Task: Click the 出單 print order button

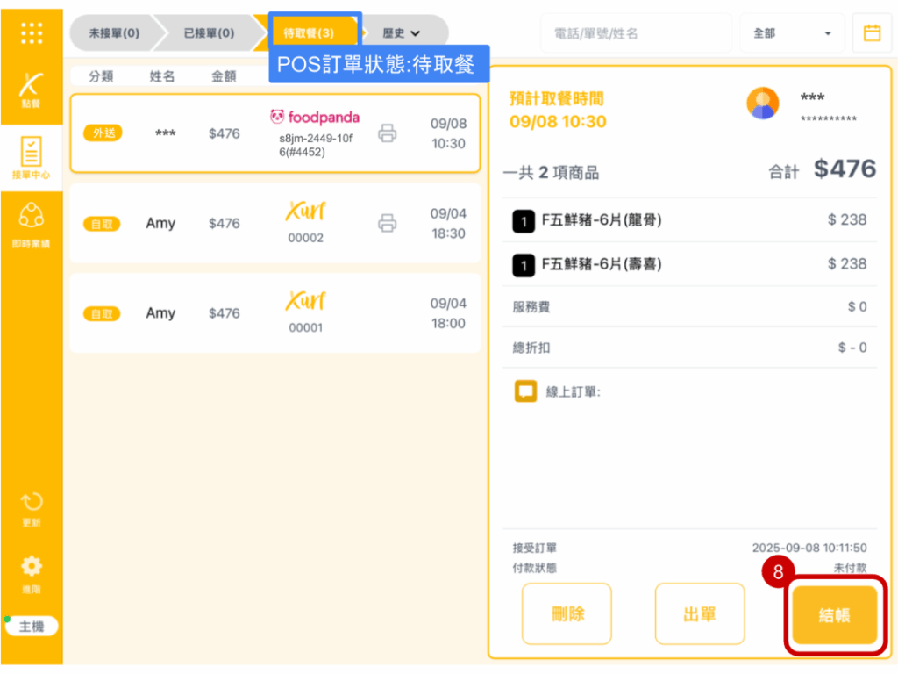Action: 699,614
